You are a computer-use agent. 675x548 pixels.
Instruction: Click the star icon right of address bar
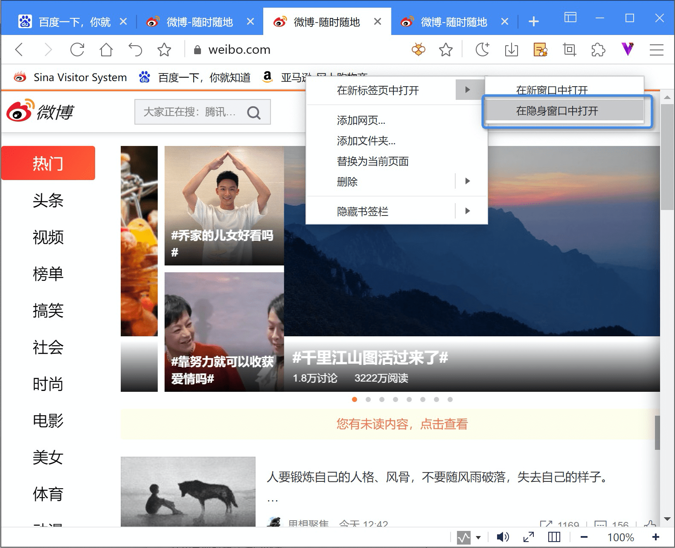(446, 50)
